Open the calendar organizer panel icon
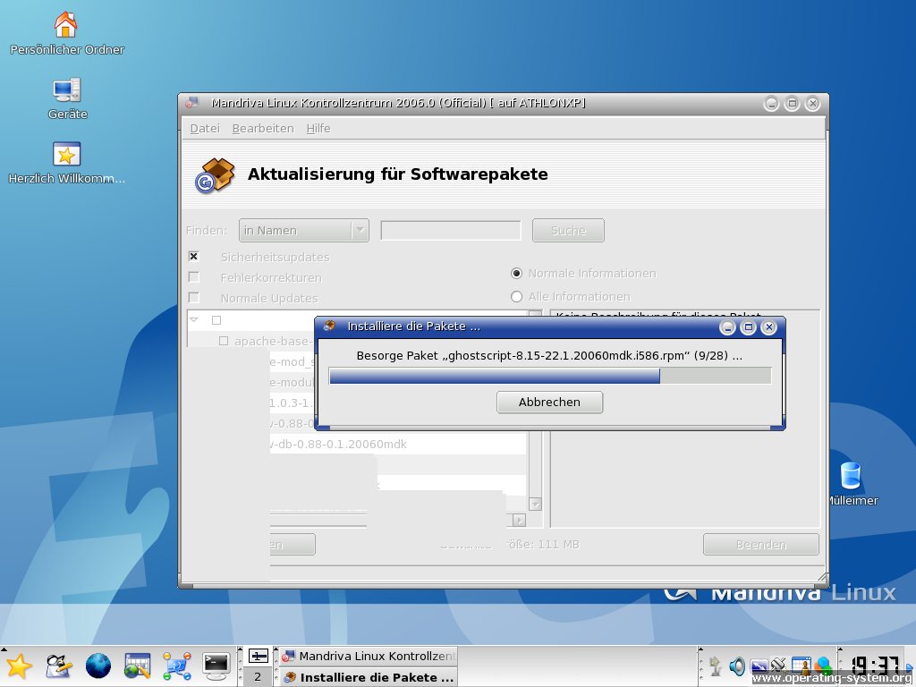 click(x=138, y=666)
